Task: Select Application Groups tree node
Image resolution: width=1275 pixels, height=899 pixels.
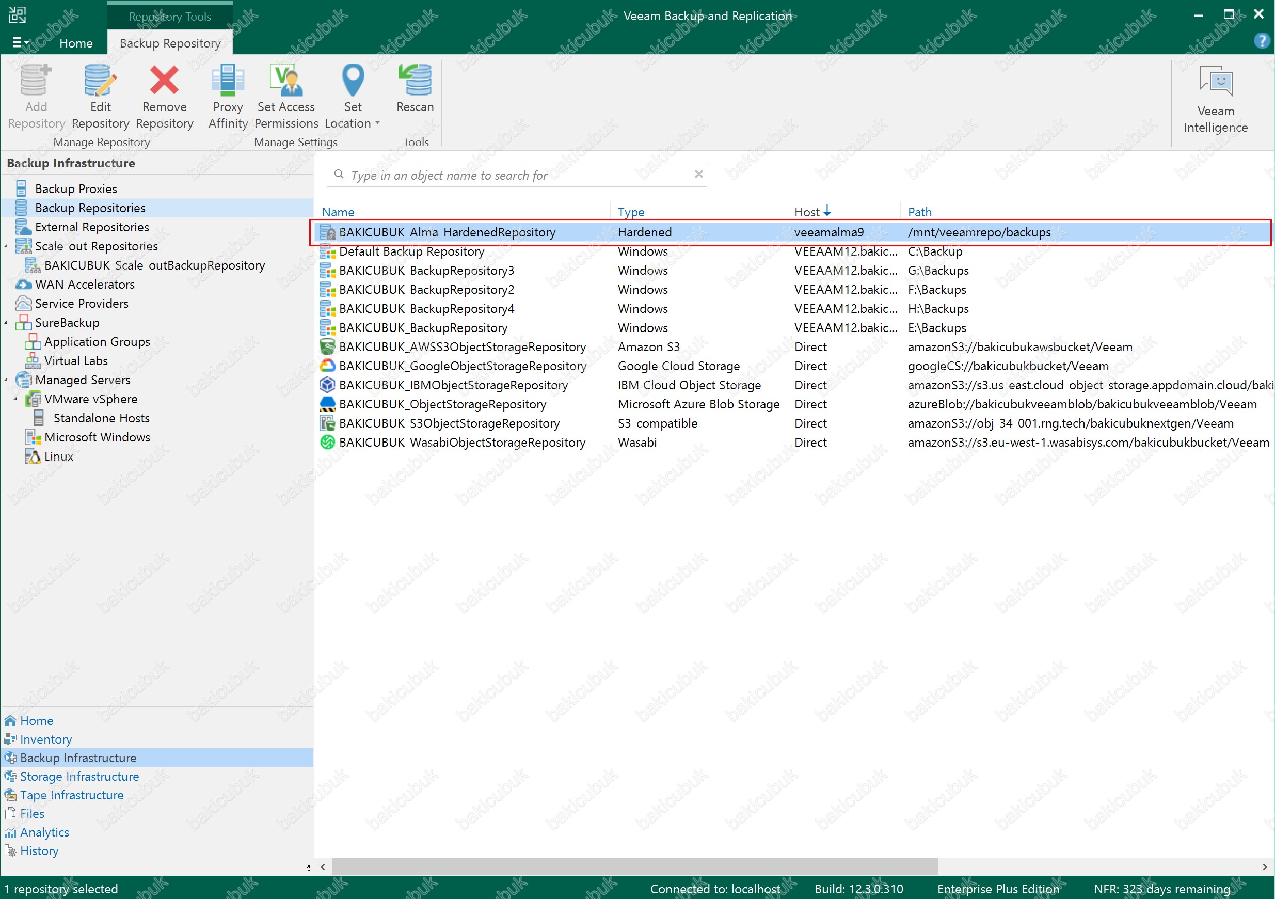Action: click(x=97, y=342)
